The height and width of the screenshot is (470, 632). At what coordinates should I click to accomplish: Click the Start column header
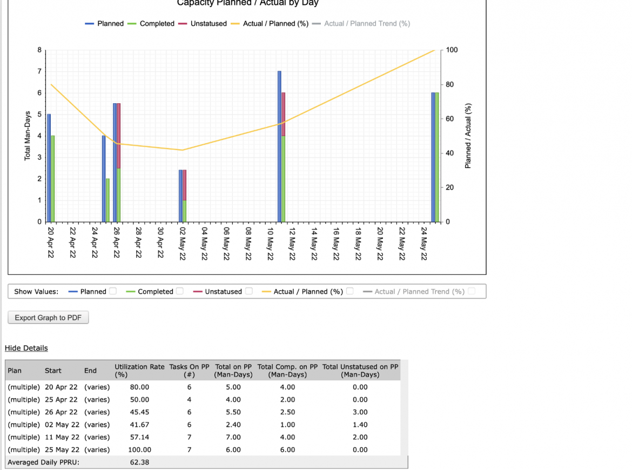53,371
